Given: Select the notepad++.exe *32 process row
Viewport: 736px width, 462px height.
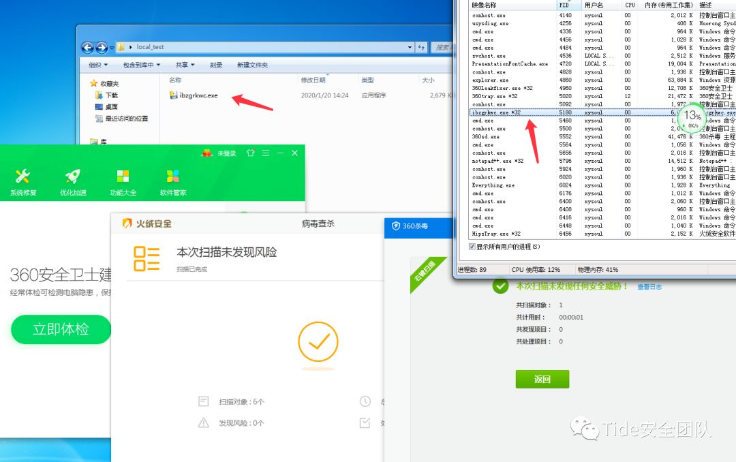Looking at the screenshot, I should (602, 161).
